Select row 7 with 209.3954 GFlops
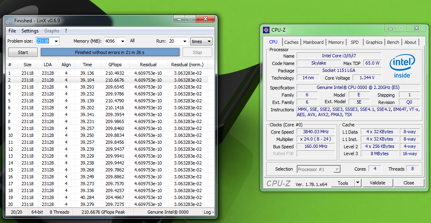Screen dimensions: 431x223 [107, 115]
